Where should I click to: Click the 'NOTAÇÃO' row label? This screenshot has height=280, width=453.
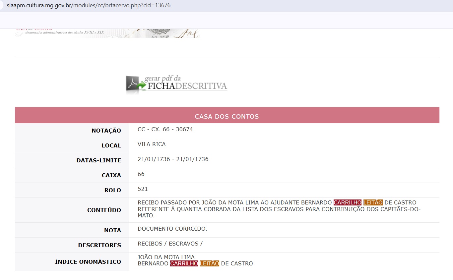coord(106,131)
